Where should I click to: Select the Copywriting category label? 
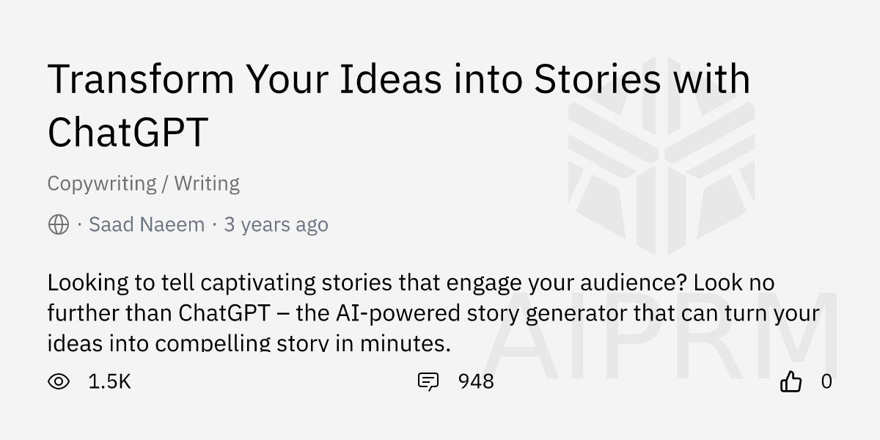tap(102, 183)
